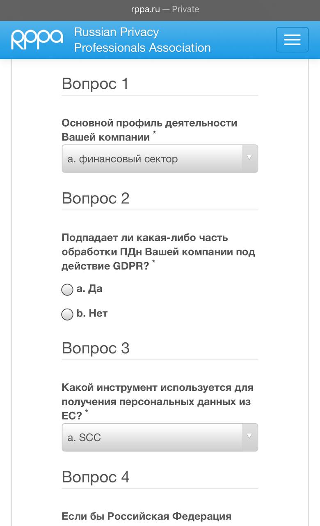Click the Russian Privacy Professionals Association title
The height and width of the screenshot is (526, 320).
click(x=142, y=40)
